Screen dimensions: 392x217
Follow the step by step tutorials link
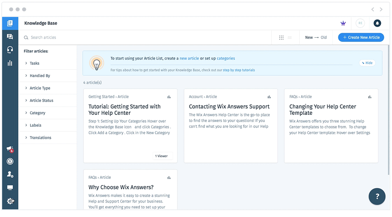tap(239, 70)
